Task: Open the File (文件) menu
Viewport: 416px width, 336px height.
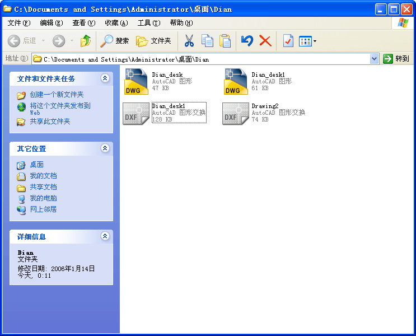Action: (19, 23)
